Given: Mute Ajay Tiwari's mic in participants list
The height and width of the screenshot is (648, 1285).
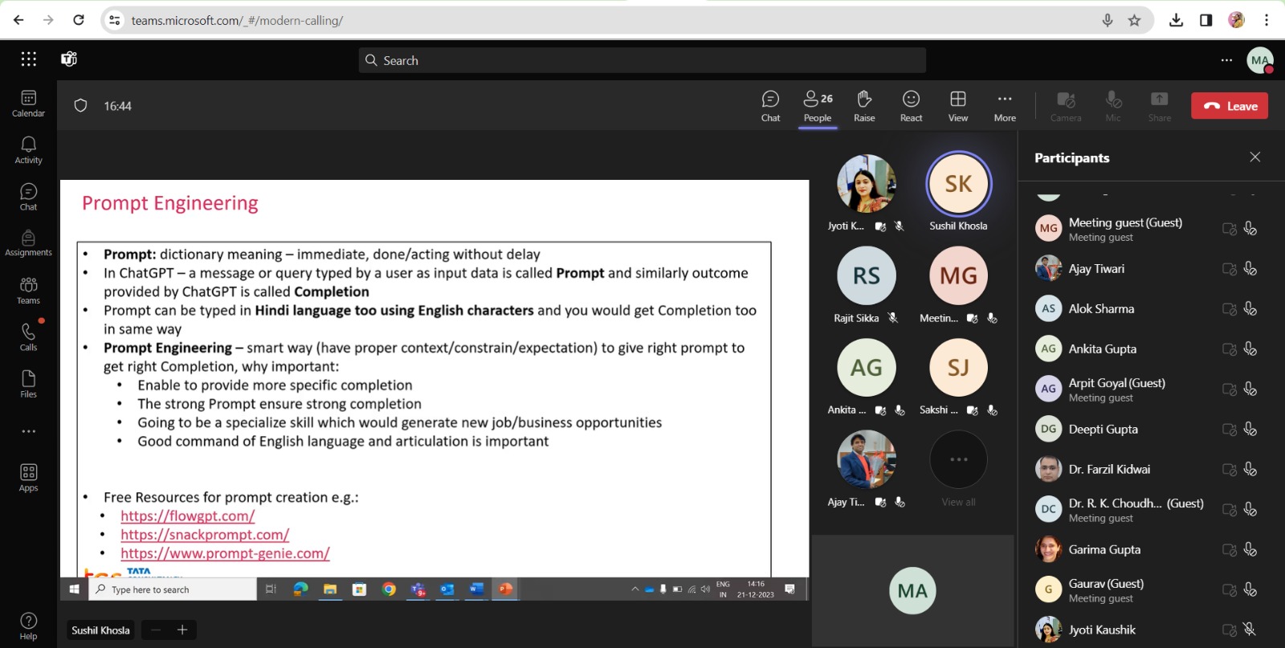Looking at the screenshot, I should click(1250, 269).
